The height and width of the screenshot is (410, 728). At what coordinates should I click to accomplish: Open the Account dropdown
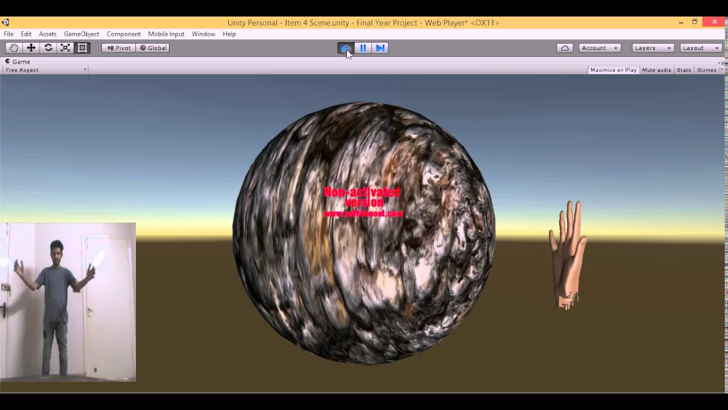coord(599,48)
